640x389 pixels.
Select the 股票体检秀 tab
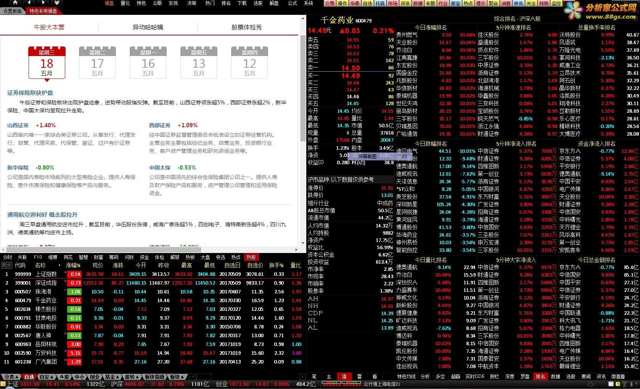(247, 27)
